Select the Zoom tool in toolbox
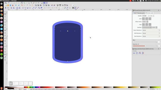This screenshot has width=161, height=90. coord(5,19)
